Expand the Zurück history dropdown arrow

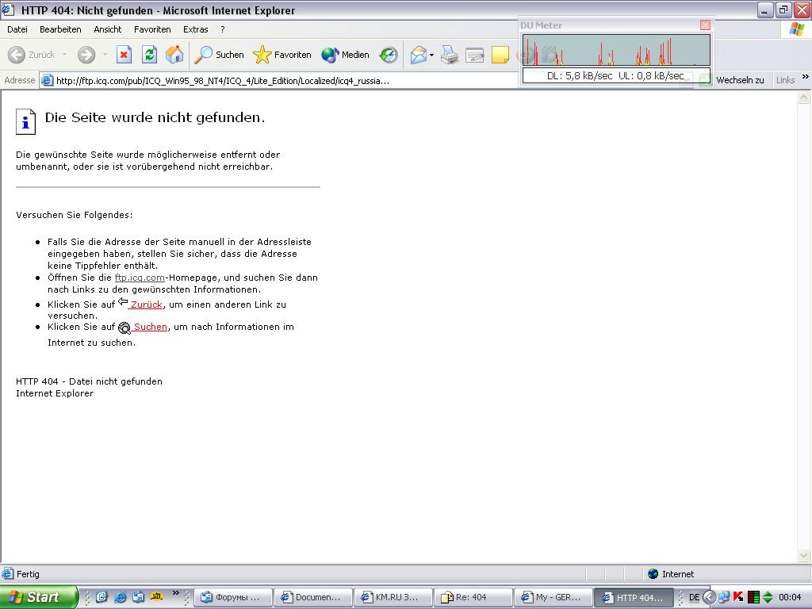pyautogui.click(x=64, y=55)
